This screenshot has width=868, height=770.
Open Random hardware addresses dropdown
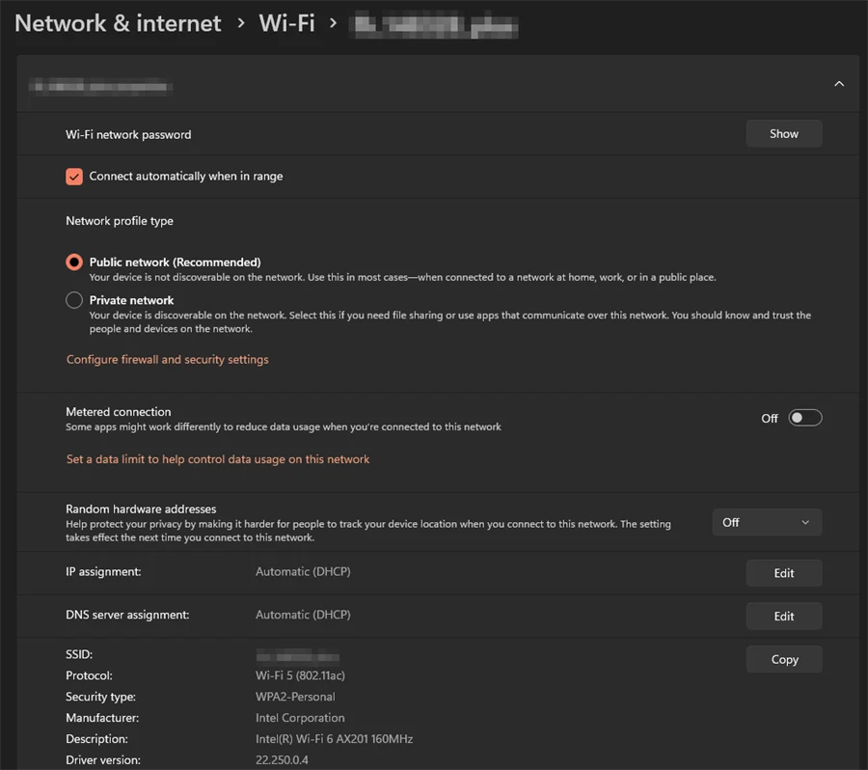(x=767, y=522)
